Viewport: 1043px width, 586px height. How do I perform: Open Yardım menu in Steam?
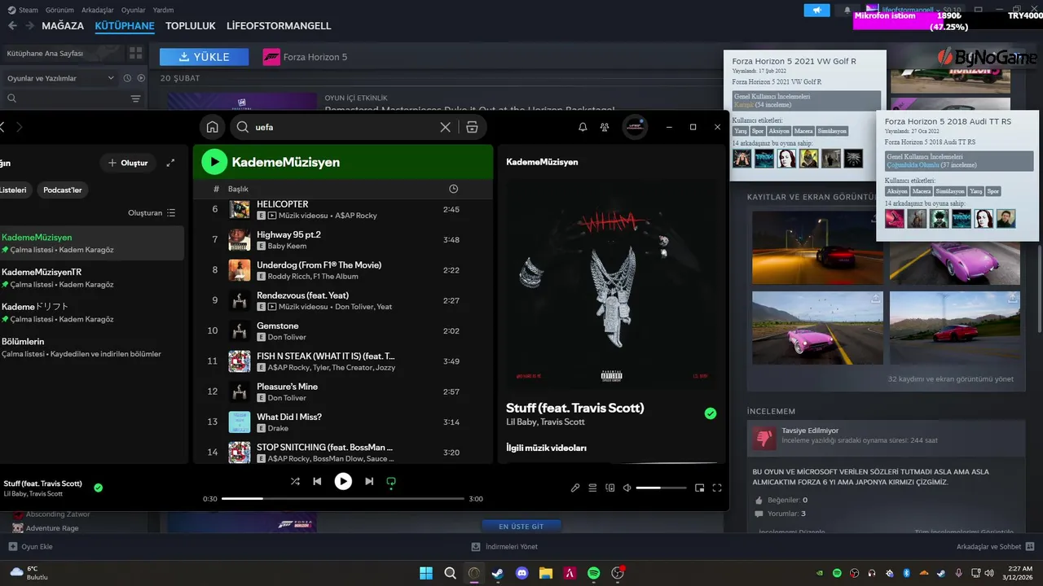[164, 11]
